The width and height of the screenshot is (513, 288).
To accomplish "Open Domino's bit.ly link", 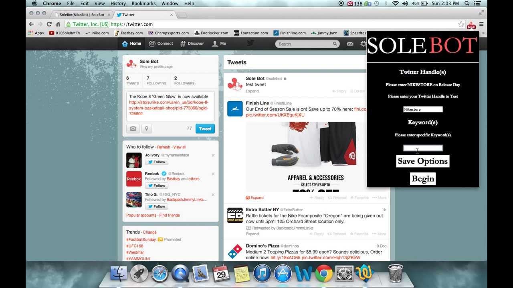I will tap(285, 258).
